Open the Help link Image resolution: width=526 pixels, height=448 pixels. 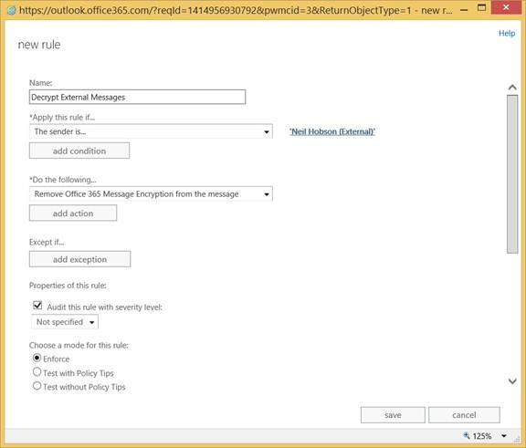coord(507,33)
